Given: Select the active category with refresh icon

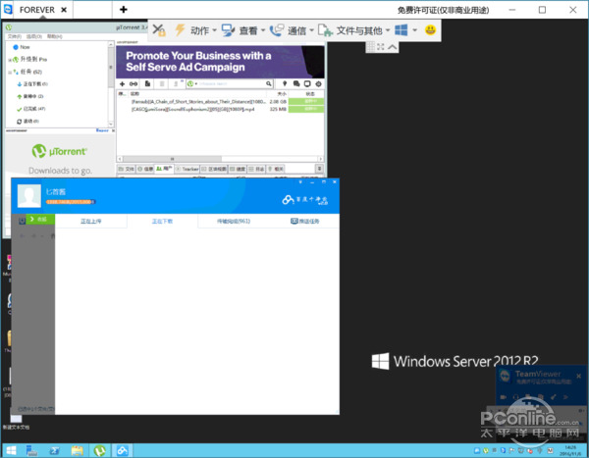Looking at the screenshot, I should [27, 121].
